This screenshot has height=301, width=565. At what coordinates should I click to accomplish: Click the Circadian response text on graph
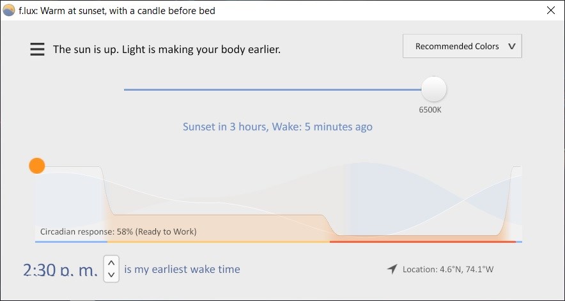coord(118,231)
